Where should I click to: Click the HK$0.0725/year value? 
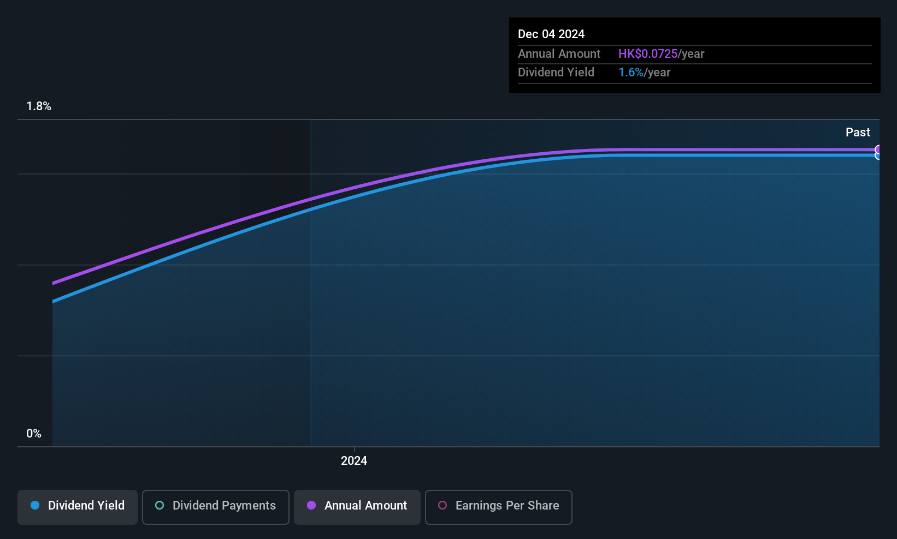point(661,54)
